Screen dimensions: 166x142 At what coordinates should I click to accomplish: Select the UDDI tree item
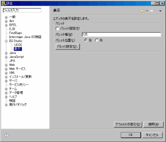pos(18,45)
